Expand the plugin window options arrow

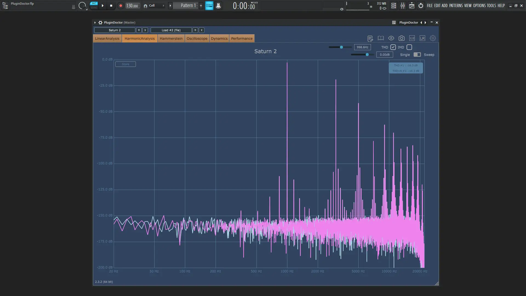tap(95, 22)
